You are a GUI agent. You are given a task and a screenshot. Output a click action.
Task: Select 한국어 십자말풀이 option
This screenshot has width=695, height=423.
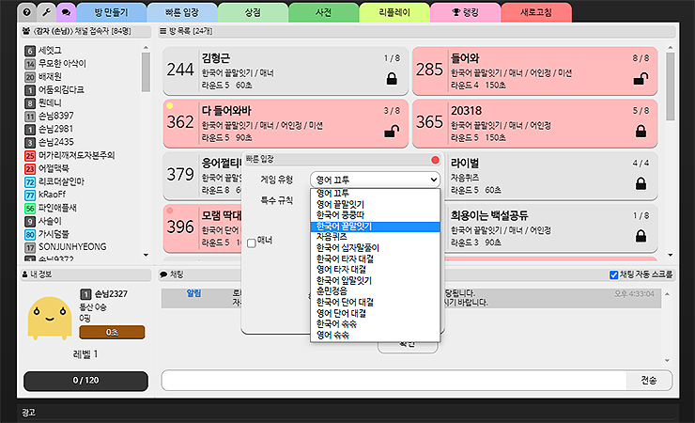tap(375, 248)
